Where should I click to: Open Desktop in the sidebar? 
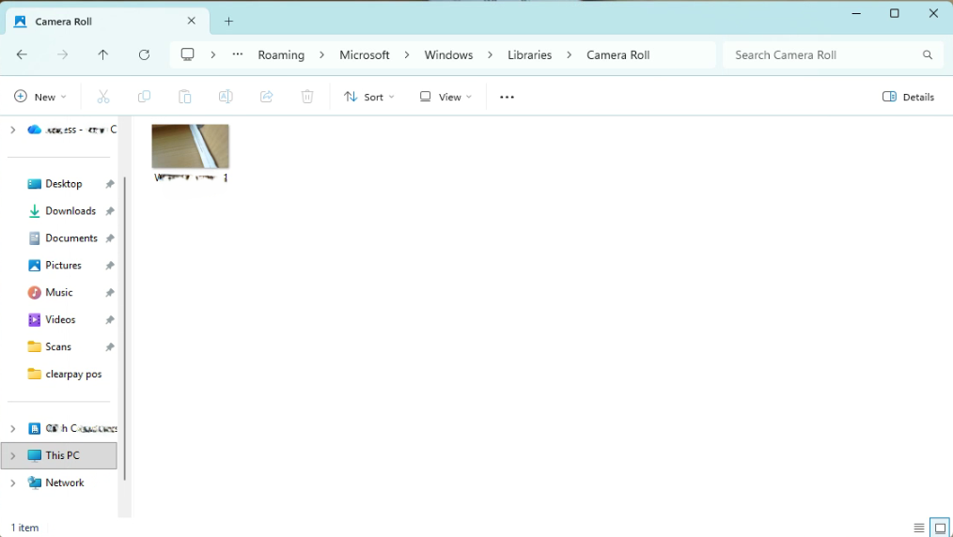(x=63, y=184)
